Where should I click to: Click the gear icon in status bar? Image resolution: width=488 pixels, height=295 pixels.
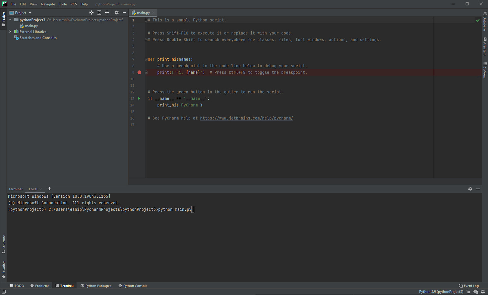coord(483,292)
